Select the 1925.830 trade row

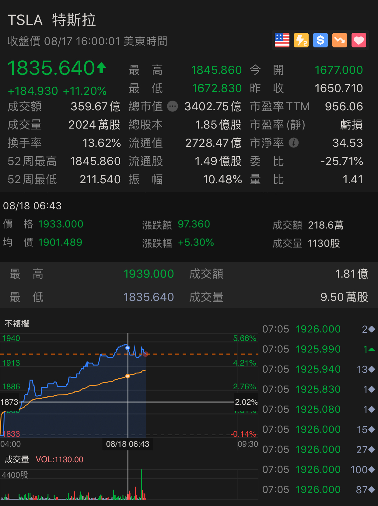point(318,389)
